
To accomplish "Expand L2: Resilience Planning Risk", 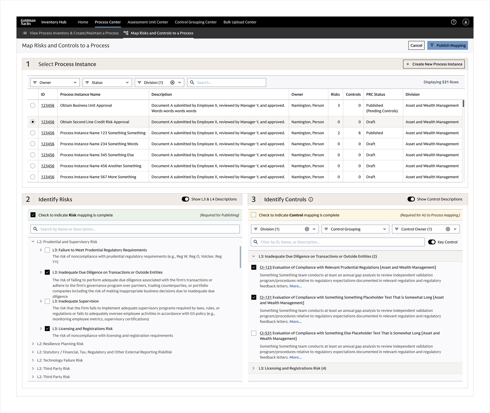I will [x=33, y=344].
